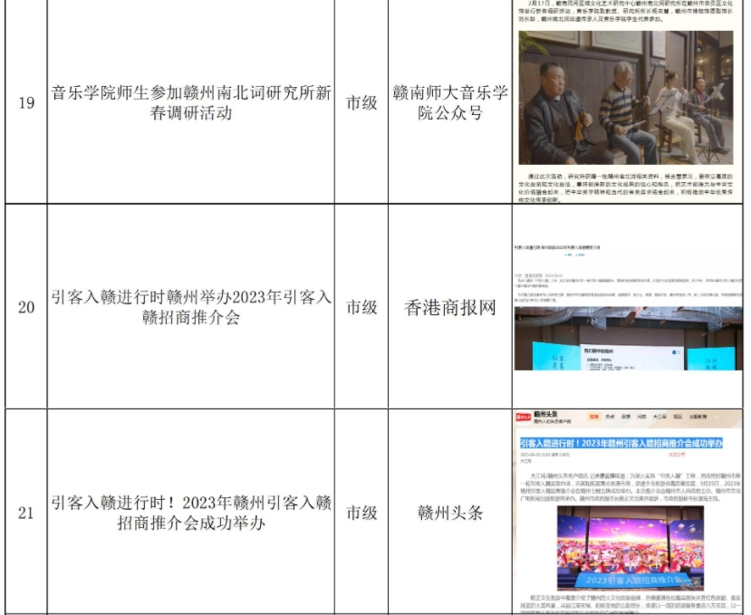Select the 赣南师大音乐学院公众号 source cell
The height and width of the screenshot is (615, 751).
click(450, 102)
